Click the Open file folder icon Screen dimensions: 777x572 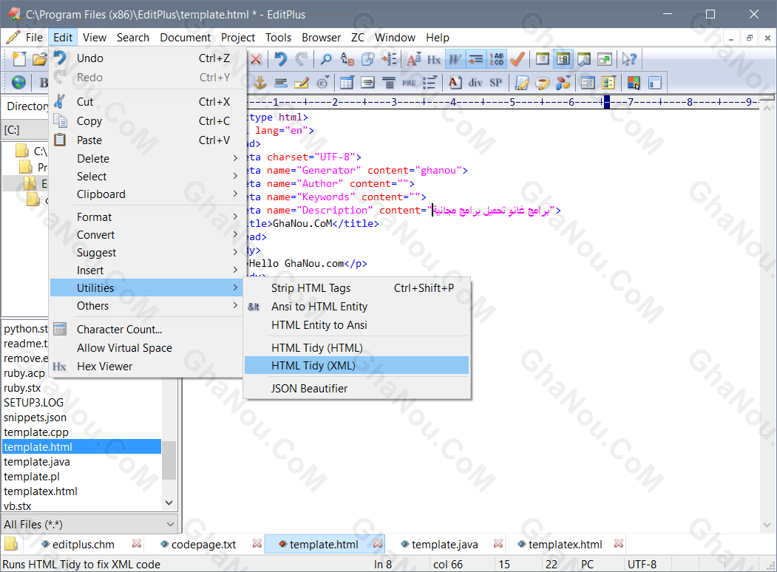click(39, 59)
